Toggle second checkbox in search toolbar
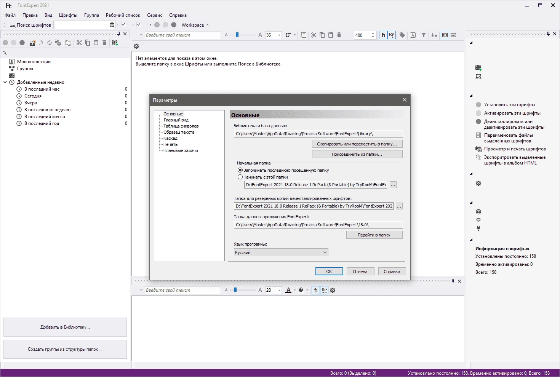This screenshot has height=377, width=560. [x=139, y=25]
